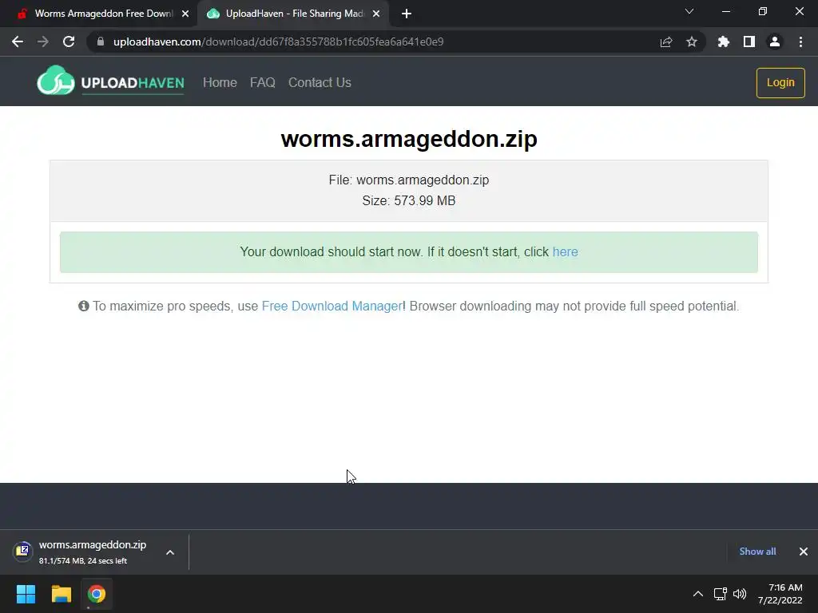Toggle the browser side panel icon
Viewport: 818px width, 613px height.
[x=749, y=42]
